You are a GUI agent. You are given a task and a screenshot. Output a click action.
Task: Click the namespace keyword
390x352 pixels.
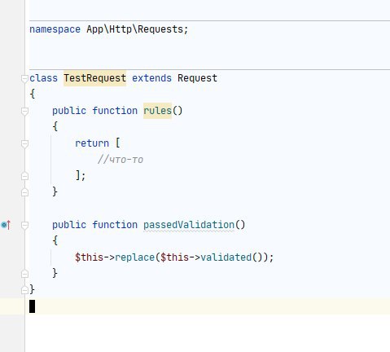(x=55, y=29)
